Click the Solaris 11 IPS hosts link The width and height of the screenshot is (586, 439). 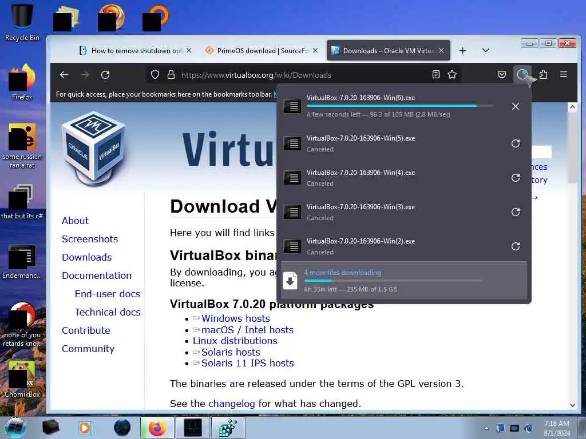[x=247, y=363]
